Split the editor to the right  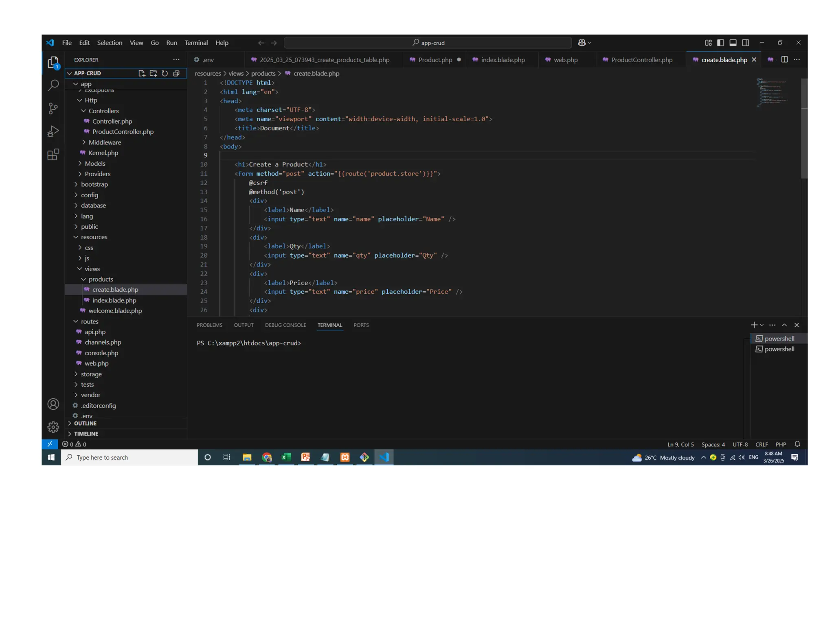(x=784, y=59)
